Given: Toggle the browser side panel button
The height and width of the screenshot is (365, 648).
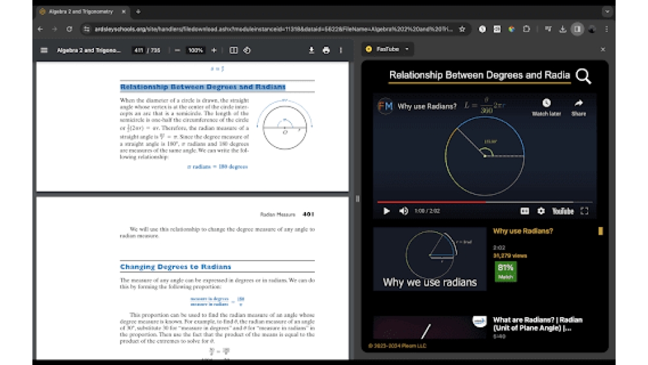Looking at the screenshot, I should (577, 29).
